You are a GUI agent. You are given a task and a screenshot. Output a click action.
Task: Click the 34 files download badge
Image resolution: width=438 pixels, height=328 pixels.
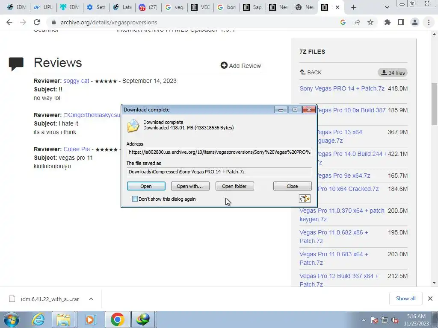click(393, 73)
